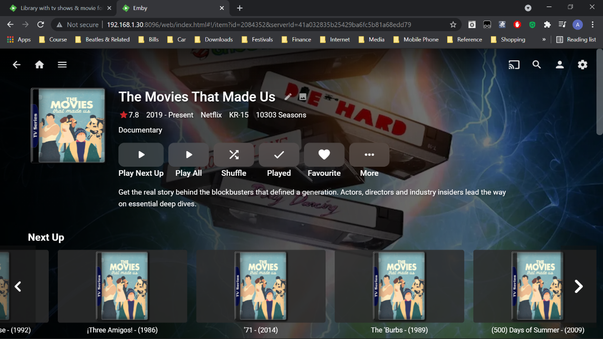603x339 pixels.
Task: Open The 'Burbs - (1989) card
Action: [x=399, y=286]
